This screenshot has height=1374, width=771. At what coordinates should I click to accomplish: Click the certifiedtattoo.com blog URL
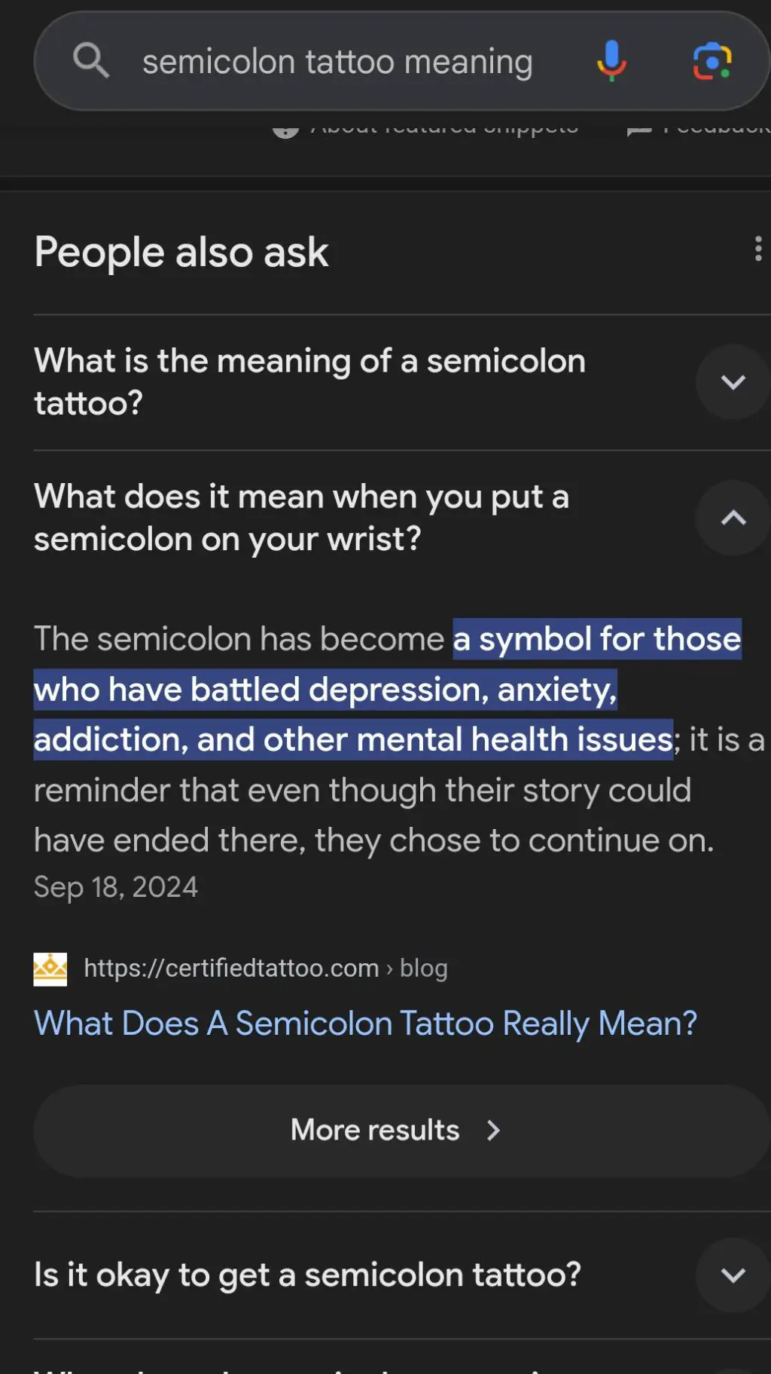[x=265, y=969]
